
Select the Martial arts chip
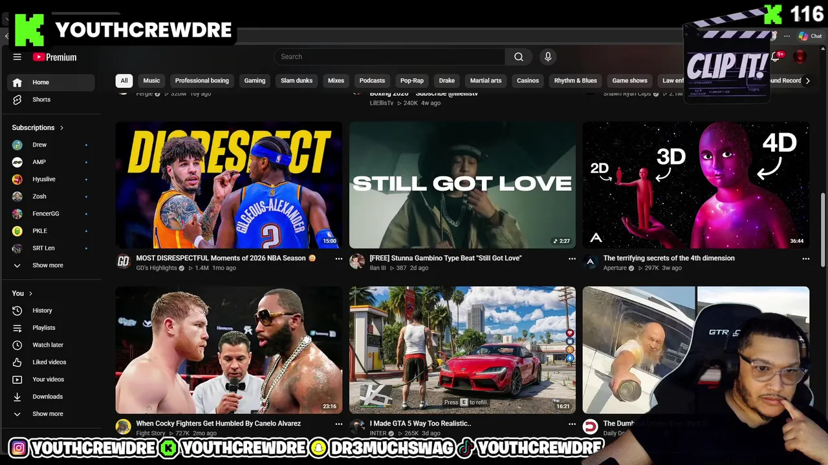coord(486,81)
